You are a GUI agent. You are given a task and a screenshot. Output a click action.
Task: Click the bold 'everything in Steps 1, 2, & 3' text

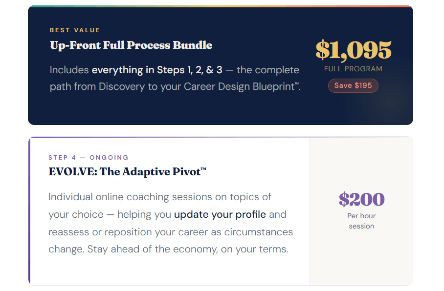pos(157,70)
